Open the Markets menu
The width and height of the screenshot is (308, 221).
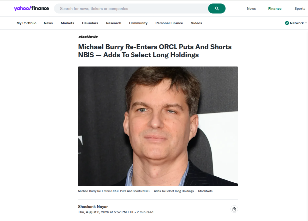tap(67, 23)
